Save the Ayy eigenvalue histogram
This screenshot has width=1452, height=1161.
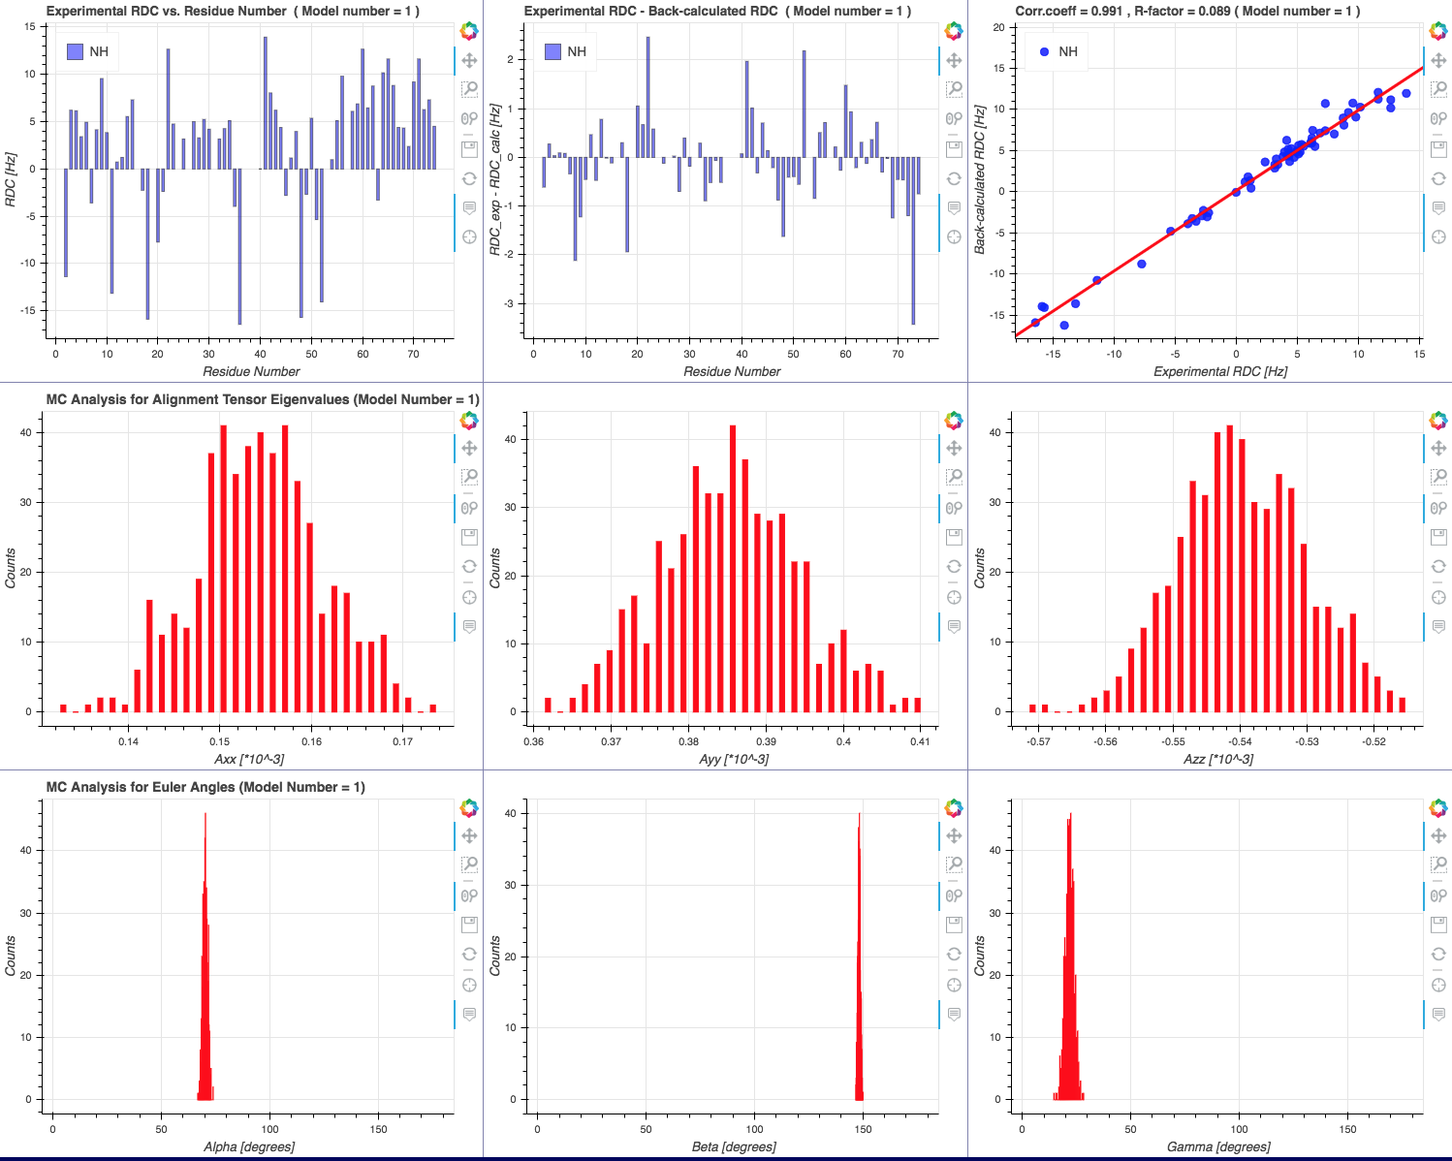[x=954, y=537]
